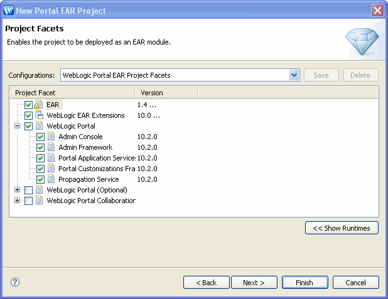Click the Admin Framework document icon
Viewport: 388px width, 299px height.
(x=51, y=147)
